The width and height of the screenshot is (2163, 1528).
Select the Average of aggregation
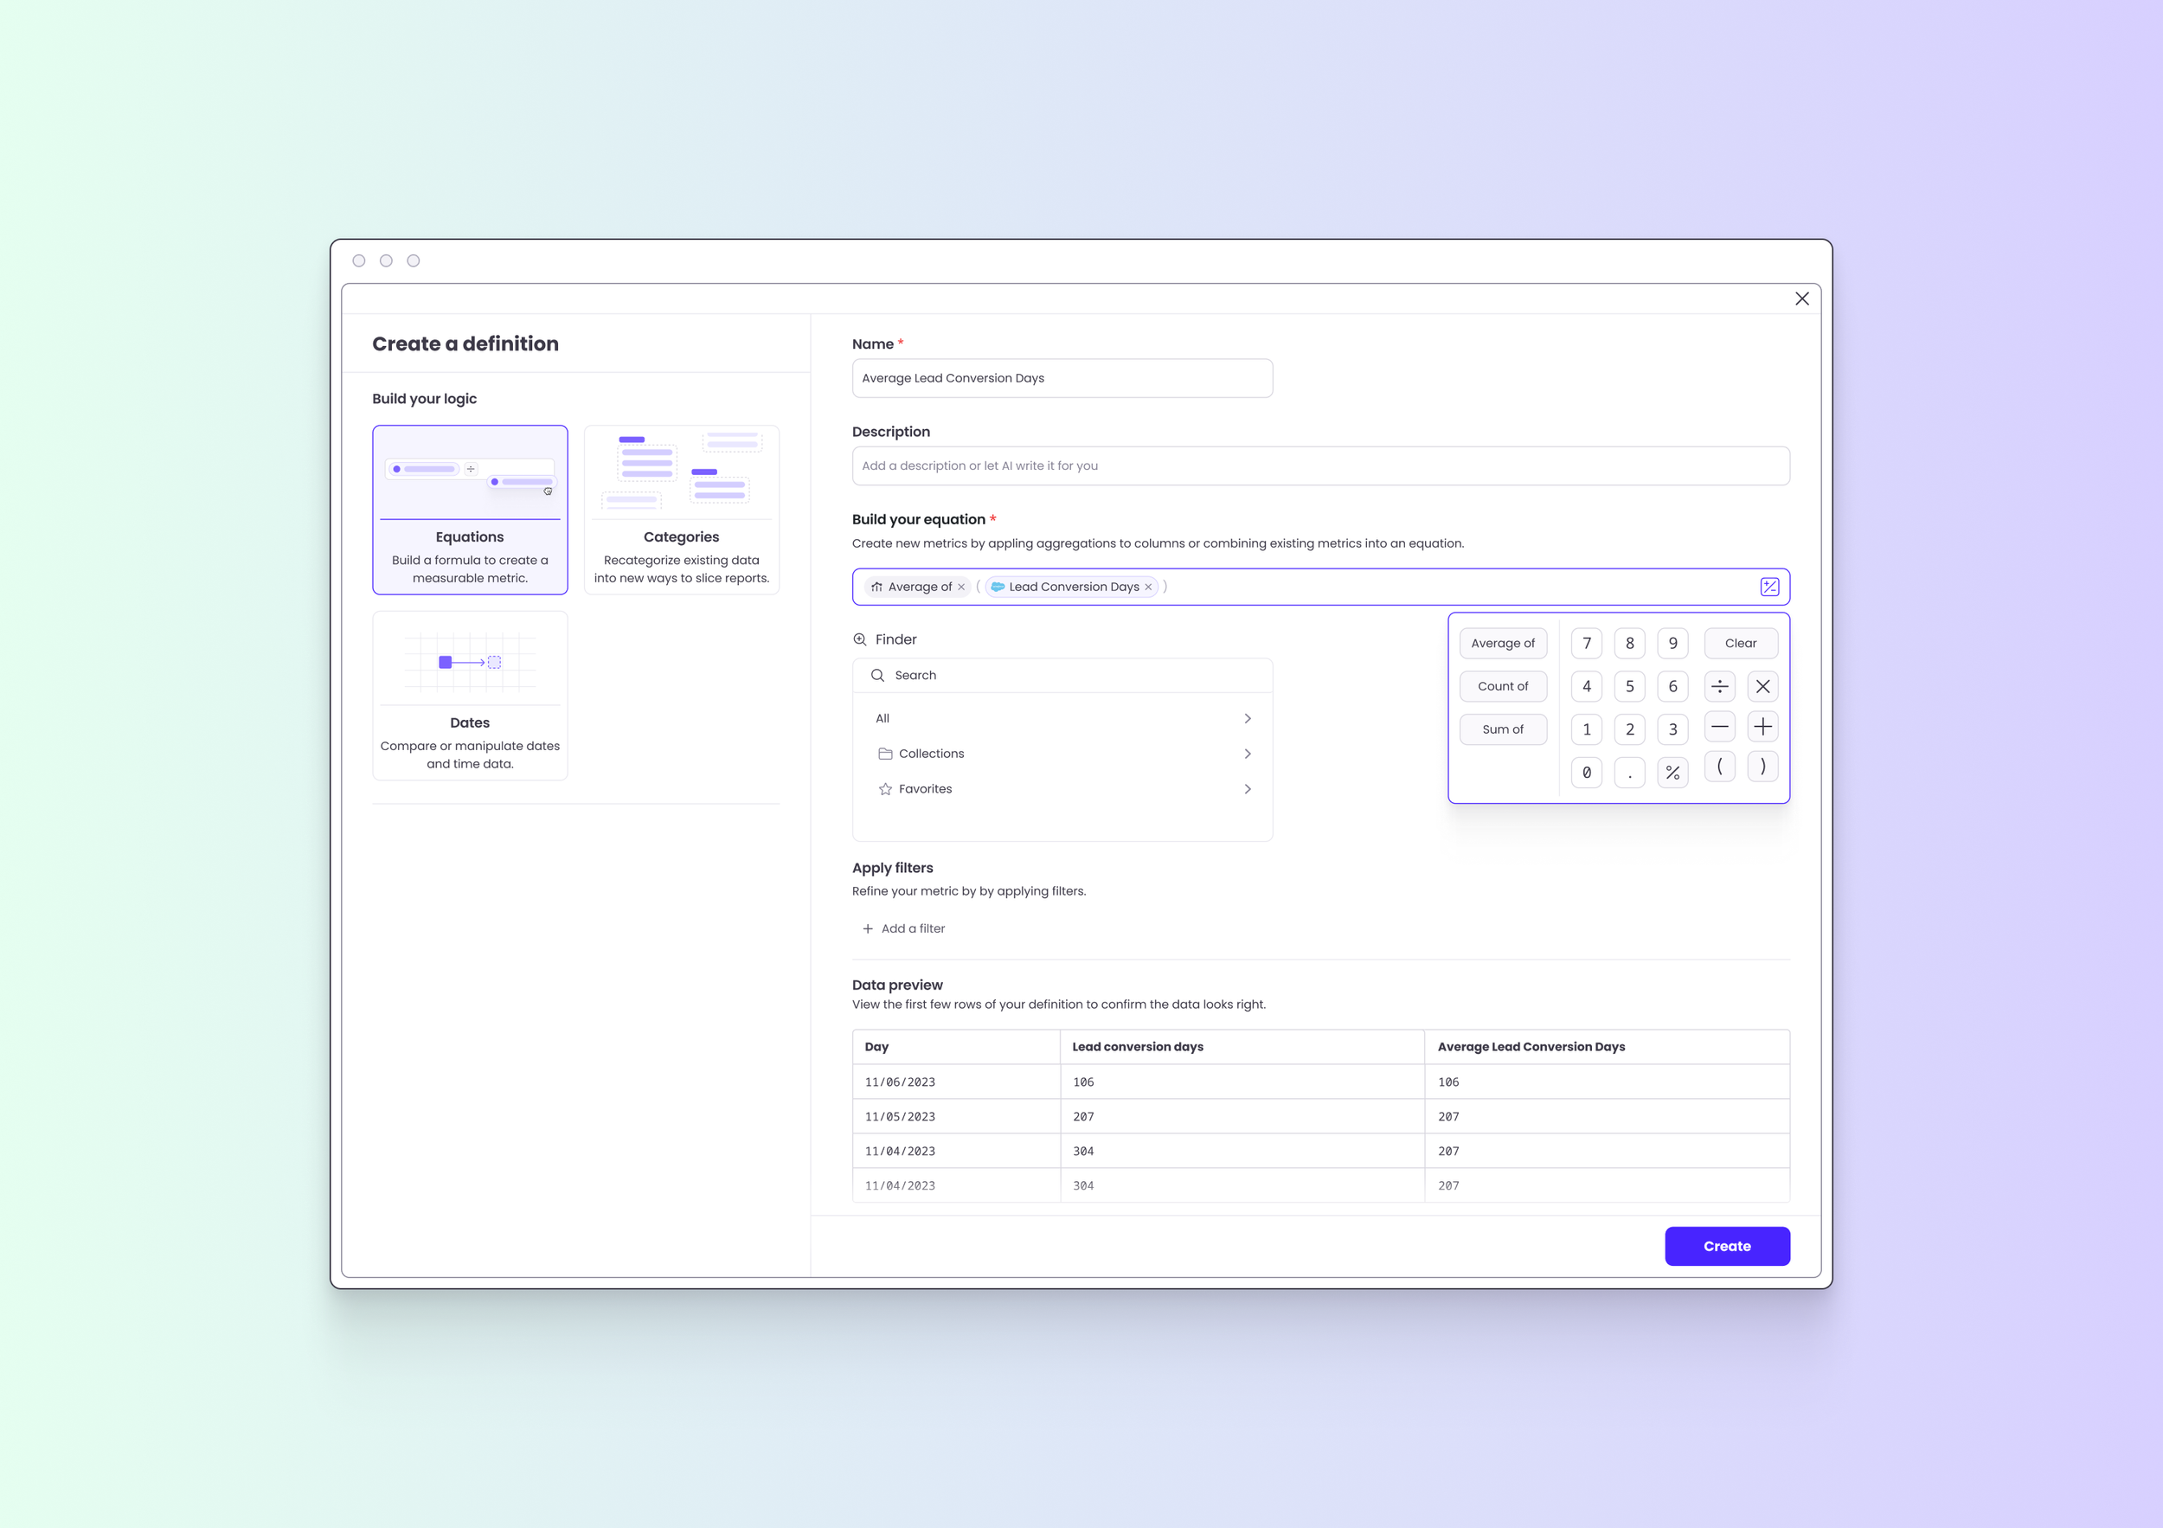1503,643
